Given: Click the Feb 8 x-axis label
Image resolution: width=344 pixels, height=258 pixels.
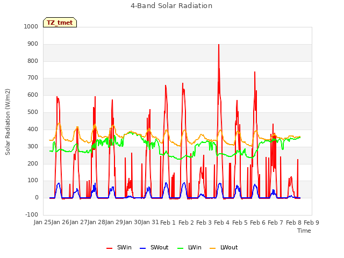Looking at the screenshot, I should (293, 223).
